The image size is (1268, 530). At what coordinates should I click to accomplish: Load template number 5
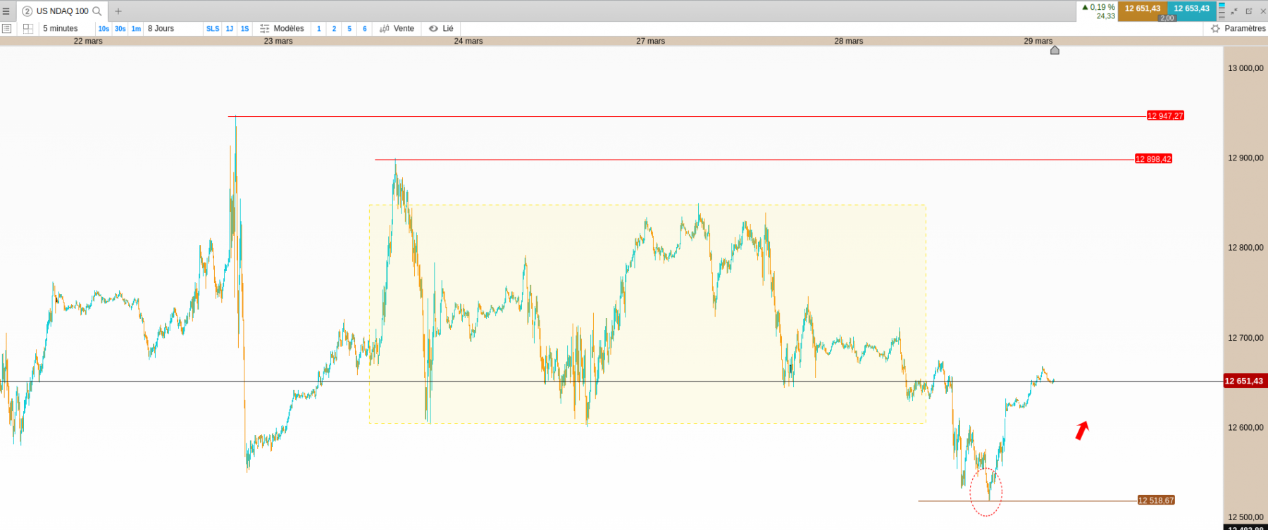[x=349, y=29]
